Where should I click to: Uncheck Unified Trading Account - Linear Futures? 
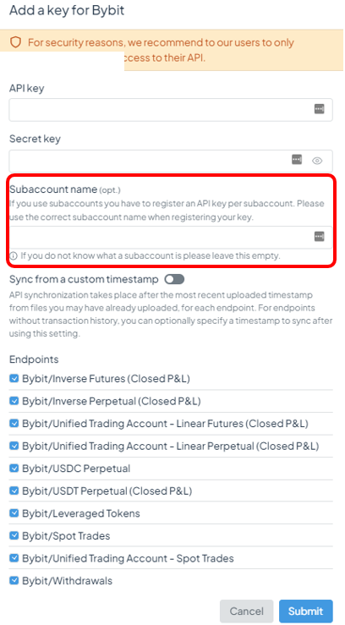[x=14, y=423]
